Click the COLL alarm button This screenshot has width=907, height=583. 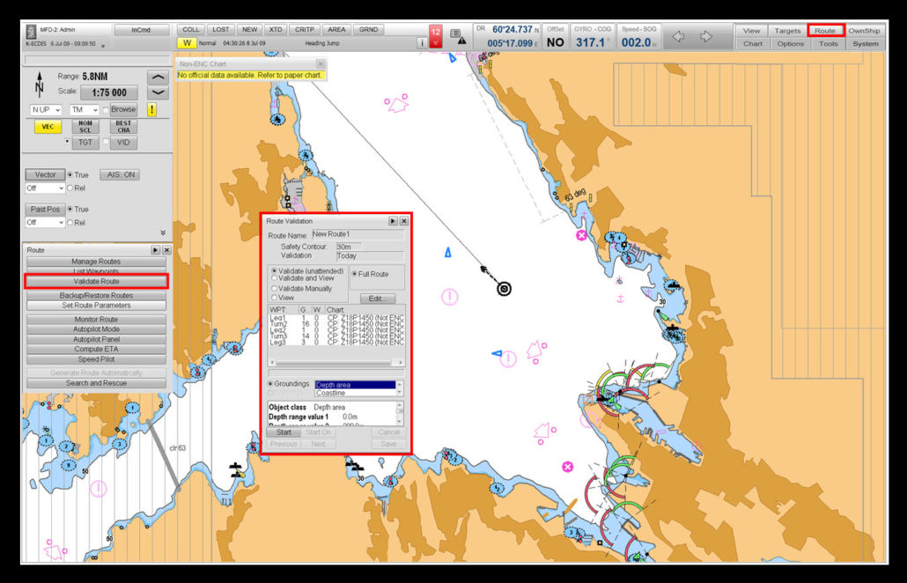(190, 29)
